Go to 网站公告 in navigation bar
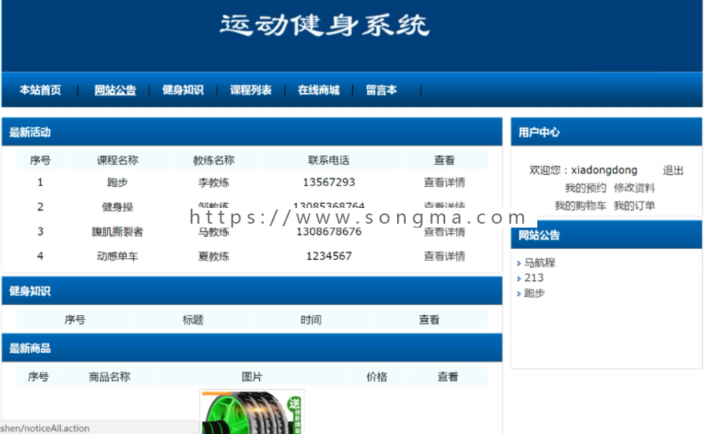This screenshot has height=434, width=709. [x=115, y=90]
